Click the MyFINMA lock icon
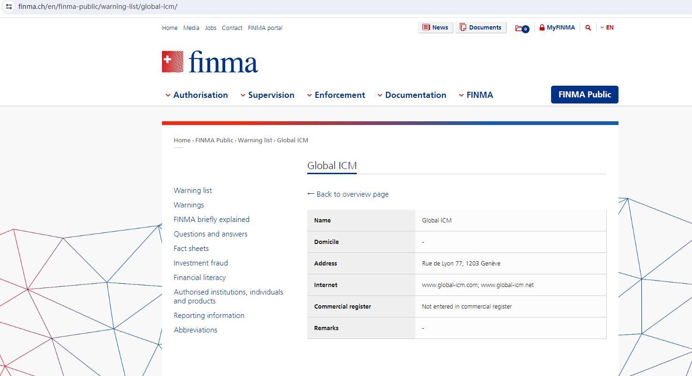Image resolution: width=692 pixels, height=376 pixels. click(x=542, y=28)
